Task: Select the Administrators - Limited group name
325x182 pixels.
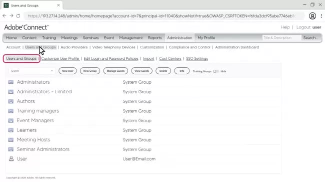Action: pos(44,92)
